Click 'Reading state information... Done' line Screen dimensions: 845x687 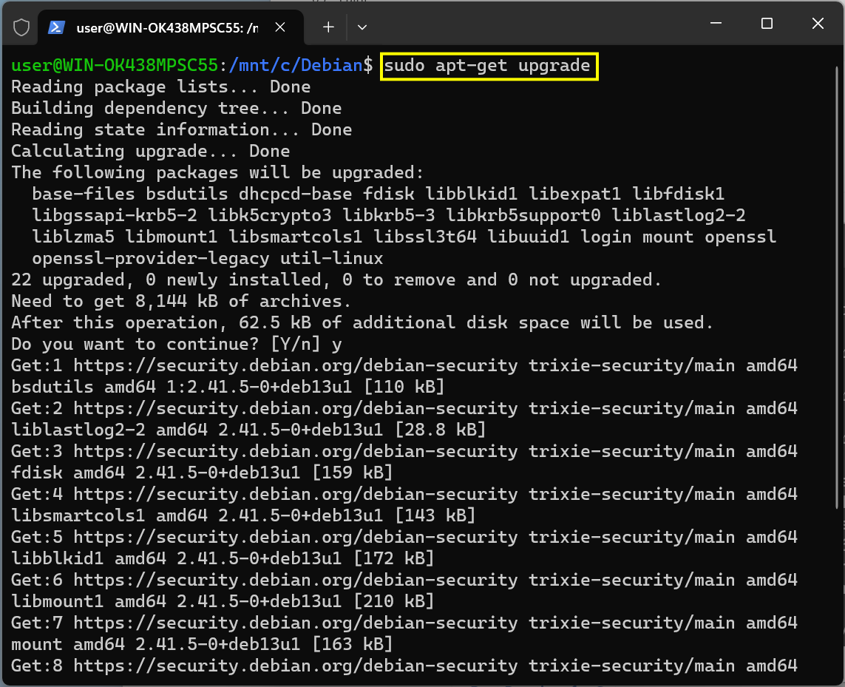[182, 130]
